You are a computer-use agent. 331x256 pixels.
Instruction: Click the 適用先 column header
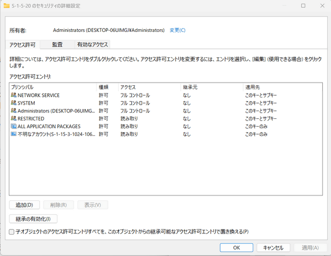click(282, 87)
